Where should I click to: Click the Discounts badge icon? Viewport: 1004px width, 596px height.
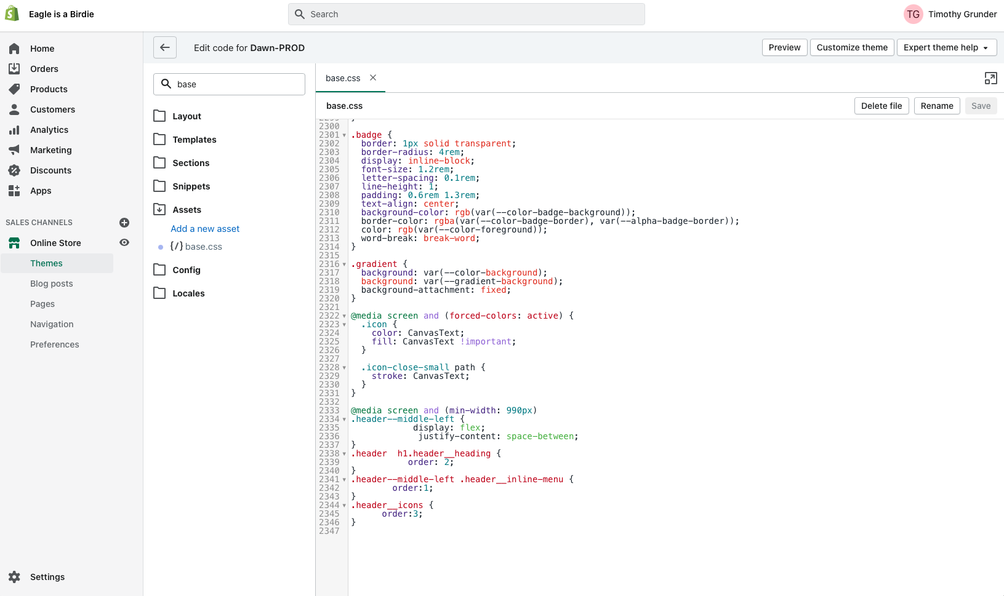pyautogui.click(x=15, y=170)
